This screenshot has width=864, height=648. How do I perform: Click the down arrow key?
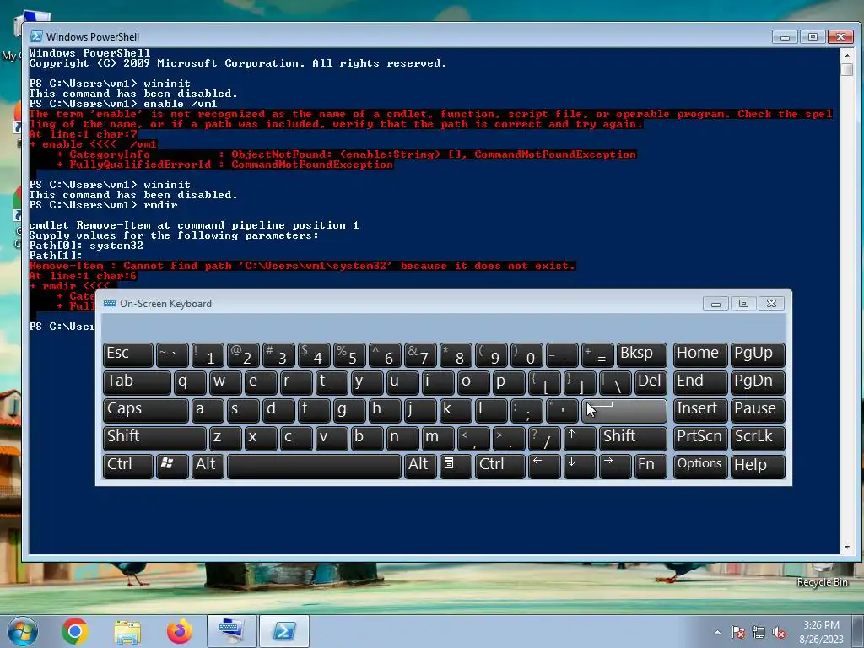click(x=579, y=465)
